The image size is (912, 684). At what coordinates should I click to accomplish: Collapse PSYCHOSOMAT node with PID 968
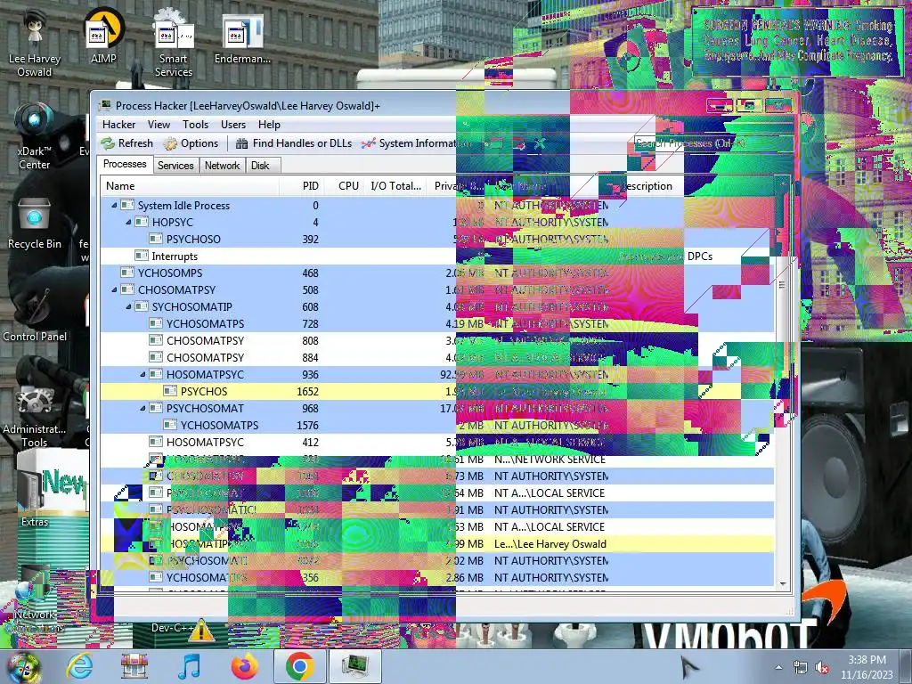pos(142,408)
